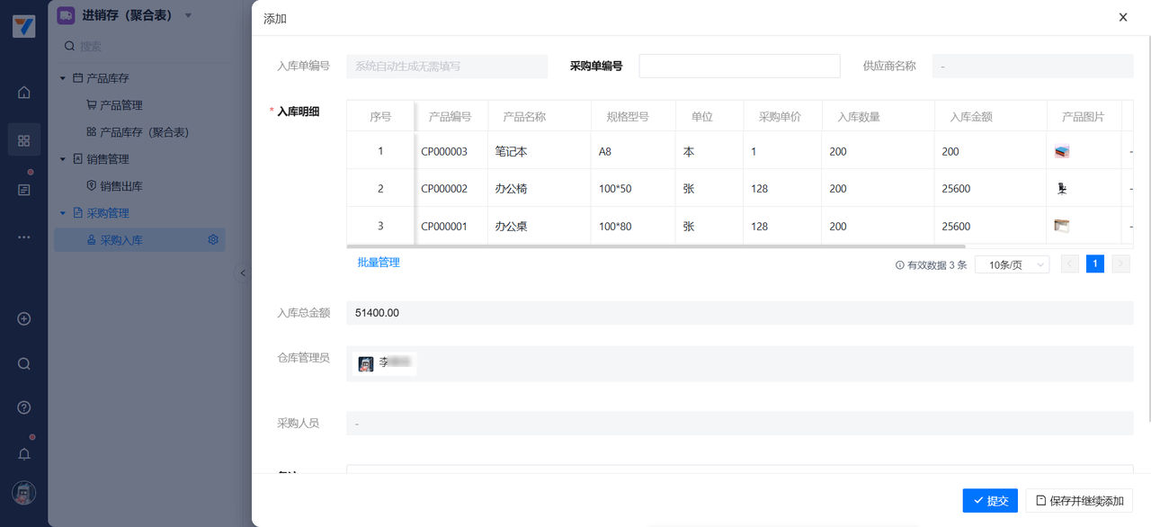Expand the 进销存（聚合表）app title dropdown

pos(188,15)
